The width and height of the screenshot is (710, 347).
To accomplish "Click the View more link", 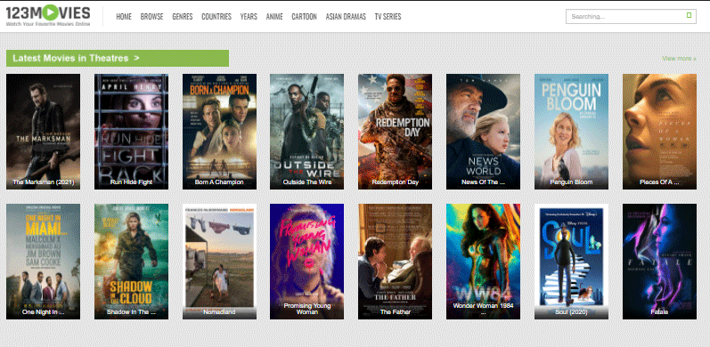I will pyautogui.click(x=679, y=59).
